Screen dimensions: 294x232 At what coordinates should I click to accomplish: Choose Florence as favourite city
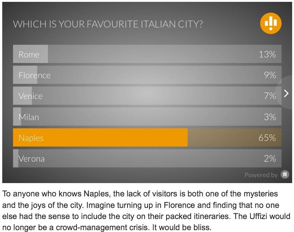point(35,75)
